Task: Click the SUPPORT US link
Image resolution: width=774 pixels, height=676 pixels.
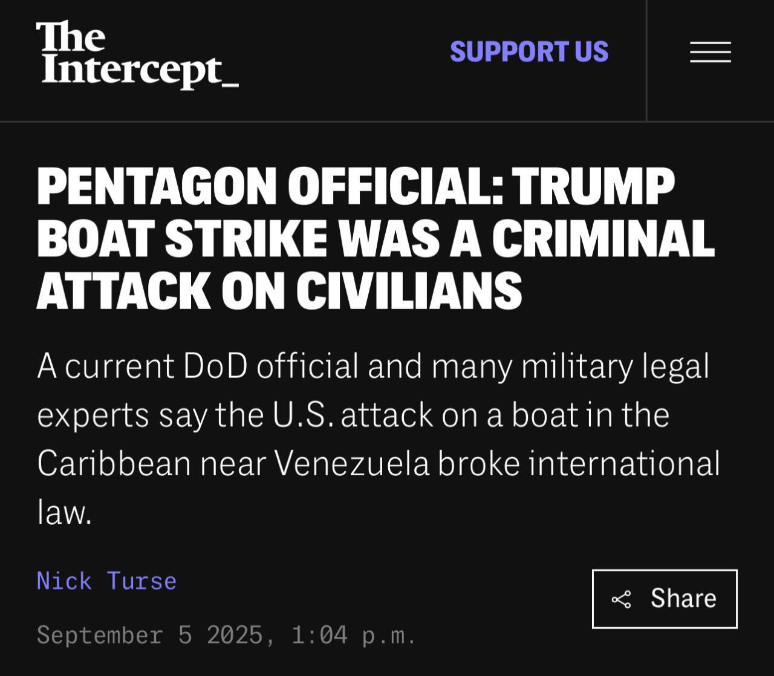Action: 529,52
